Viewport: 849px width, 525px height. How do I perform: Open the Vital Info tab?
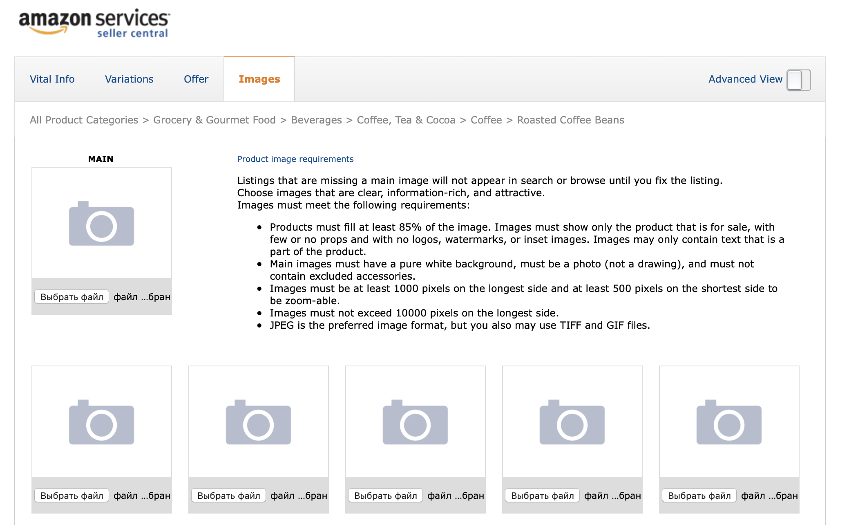point(52,79)
